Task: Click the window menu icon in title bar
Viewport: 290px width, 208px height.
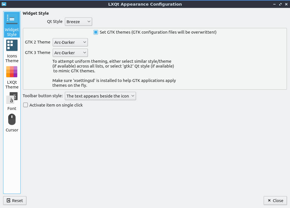Action: pos(4,4)
